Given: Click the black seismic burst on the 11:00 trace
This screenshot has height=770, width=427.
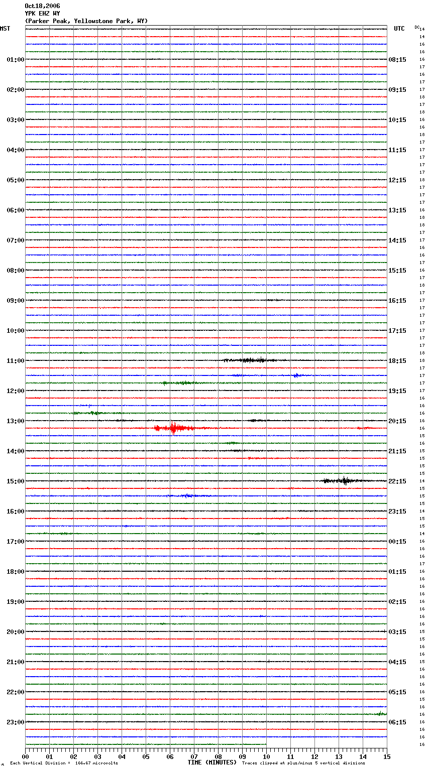Looking at the screenshot, I should pos(254,360).
